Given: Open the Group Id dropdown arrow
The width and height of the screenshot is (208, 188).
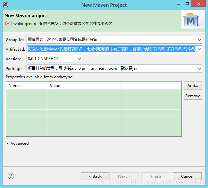Looking at the screenshot, I should (x=199, y=39).
